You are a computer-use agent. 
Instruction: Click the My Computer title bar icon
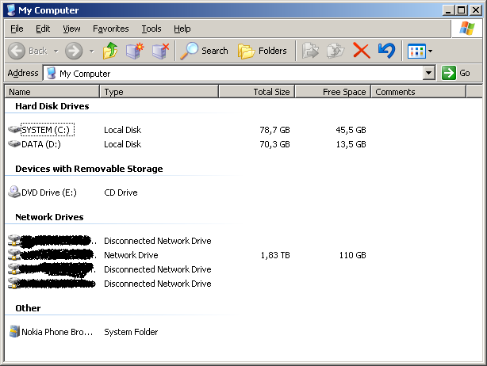tap(11, 10)
